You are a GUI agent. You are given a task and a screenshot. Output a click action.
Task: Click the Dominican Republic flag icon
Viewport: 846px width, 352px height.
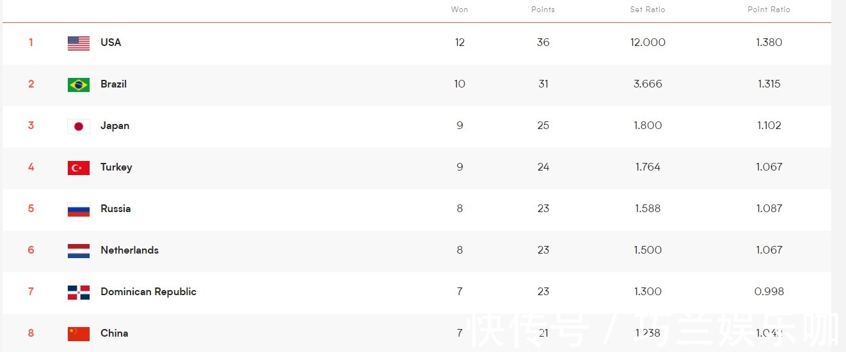click(x=79, y=292)
